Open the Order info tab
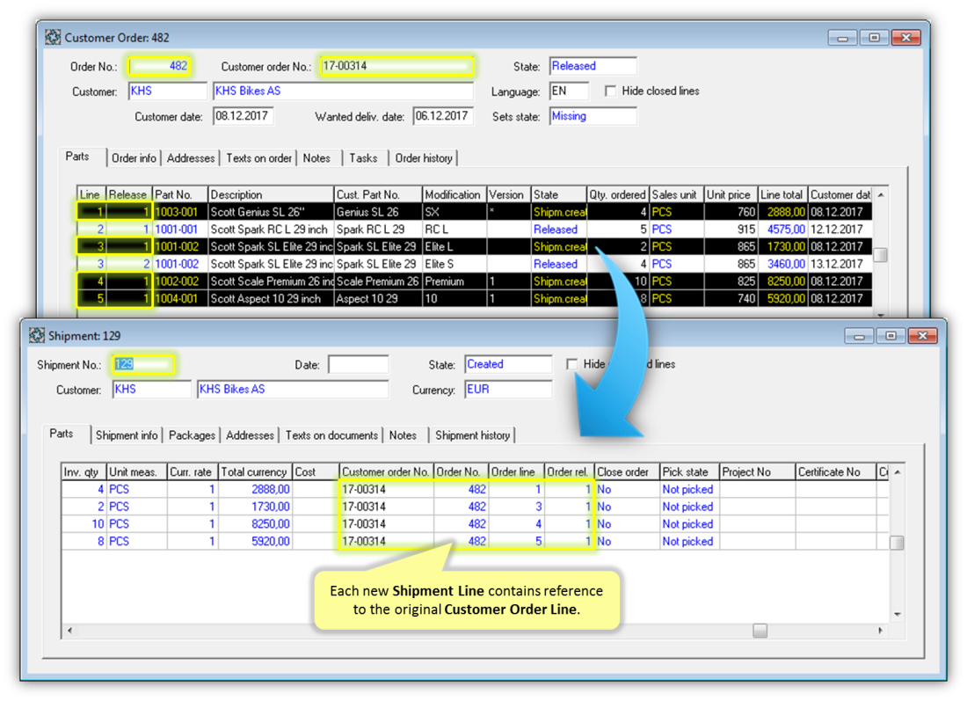The height and width of the screenshot is (701, 967). [134, 158]
